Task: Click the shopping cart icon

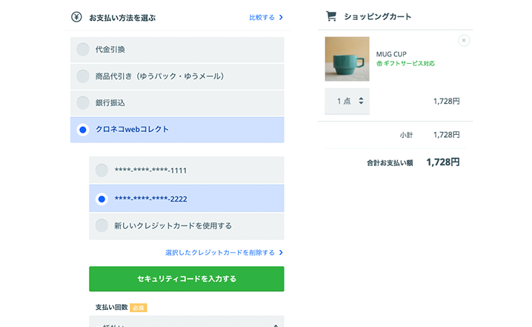Action: (x=331, y=16)
